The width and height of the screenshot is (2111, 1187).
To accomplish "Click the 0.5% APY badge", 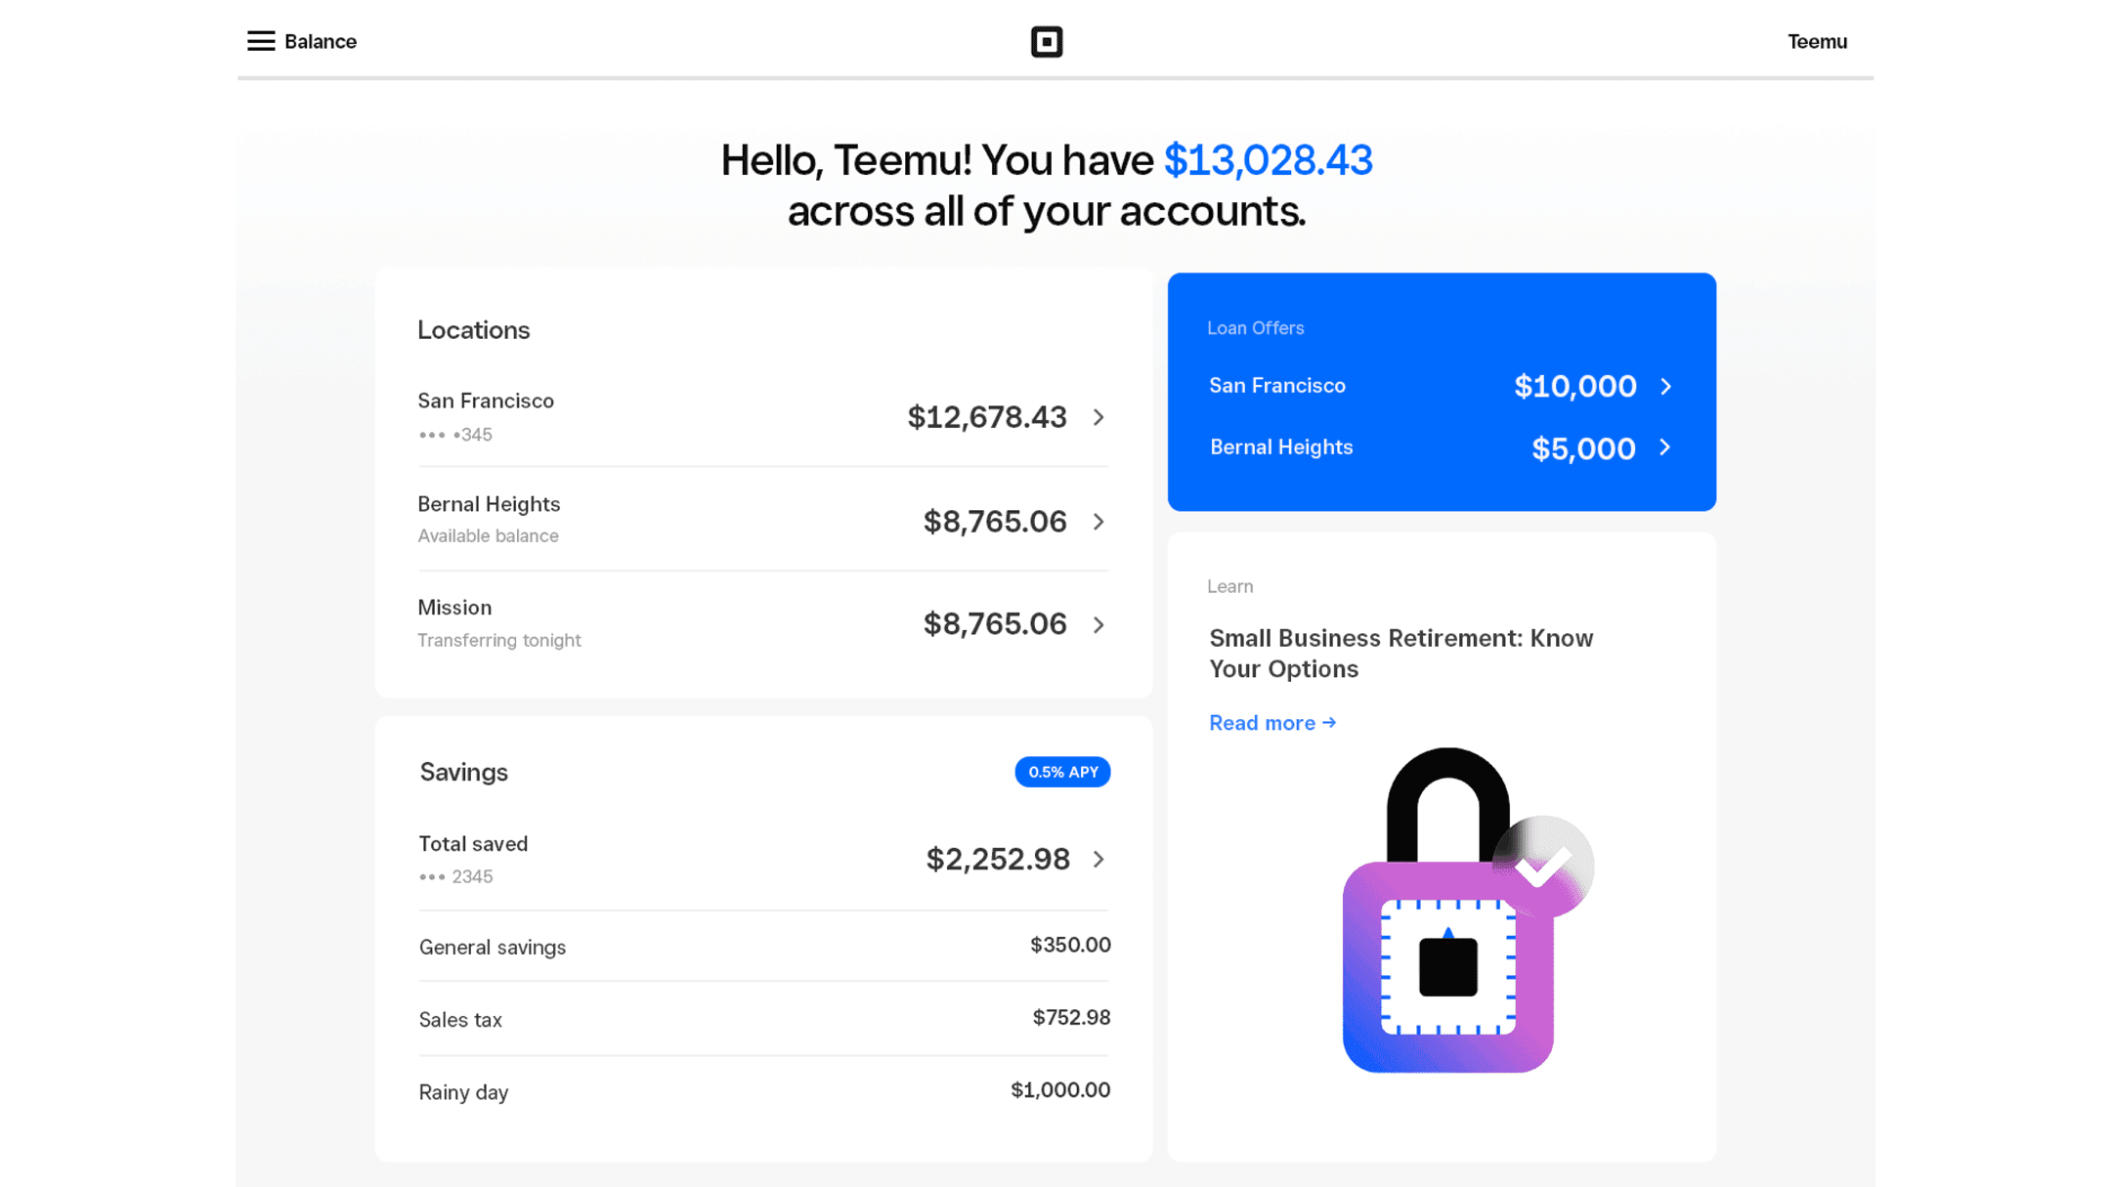I will pos(1062,772).
